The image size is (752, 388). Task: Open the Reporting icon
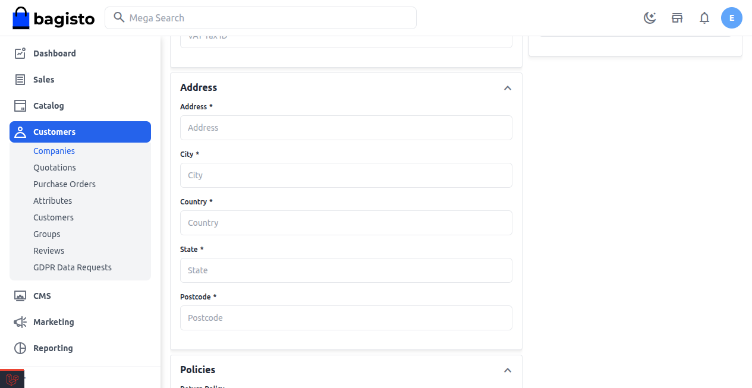pos(20,348)
